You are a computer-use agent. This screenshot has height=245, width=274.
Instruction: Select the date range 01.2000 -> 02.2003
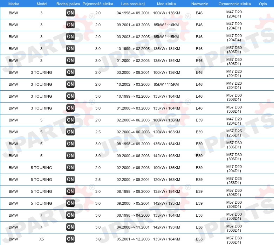[133, 61]
